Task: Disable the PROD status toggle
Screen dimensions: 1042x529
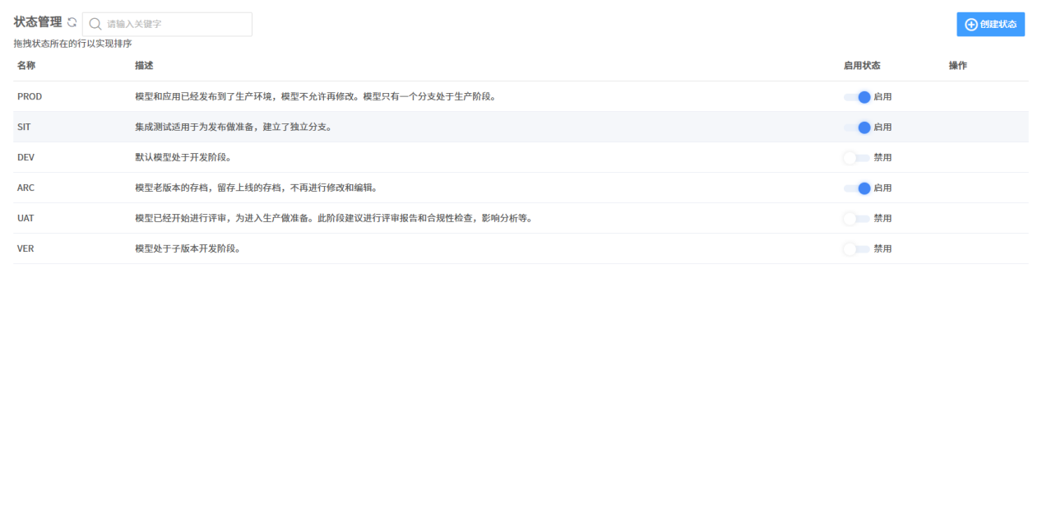Action: (857, 97)
